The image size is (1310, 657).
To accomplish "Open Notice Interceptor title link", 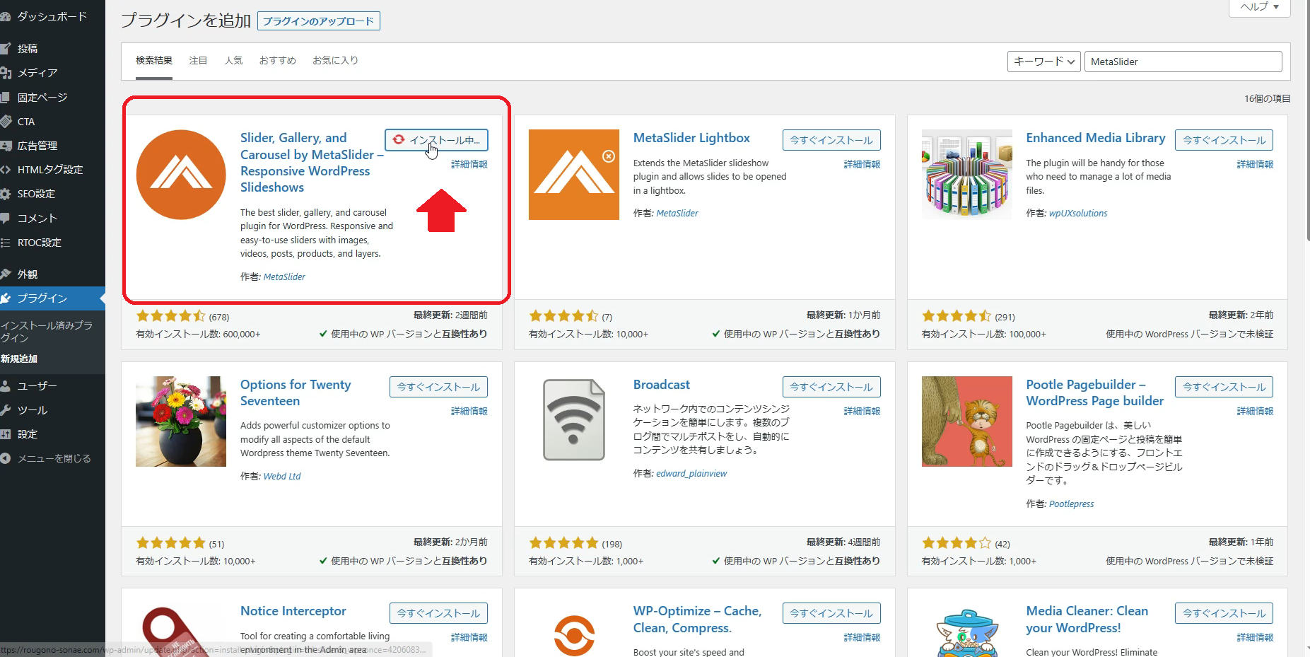I will pyautogui.click(x=293, y=611).
